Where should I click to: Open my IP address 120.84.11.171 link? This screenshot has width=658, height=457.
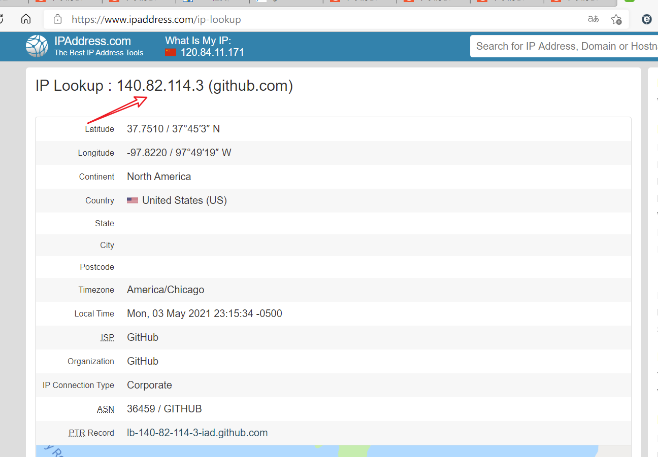[212, 52]
